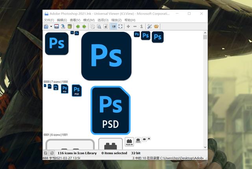Select the PLUG-IN labeled brick icon

[x=130, y=142]
